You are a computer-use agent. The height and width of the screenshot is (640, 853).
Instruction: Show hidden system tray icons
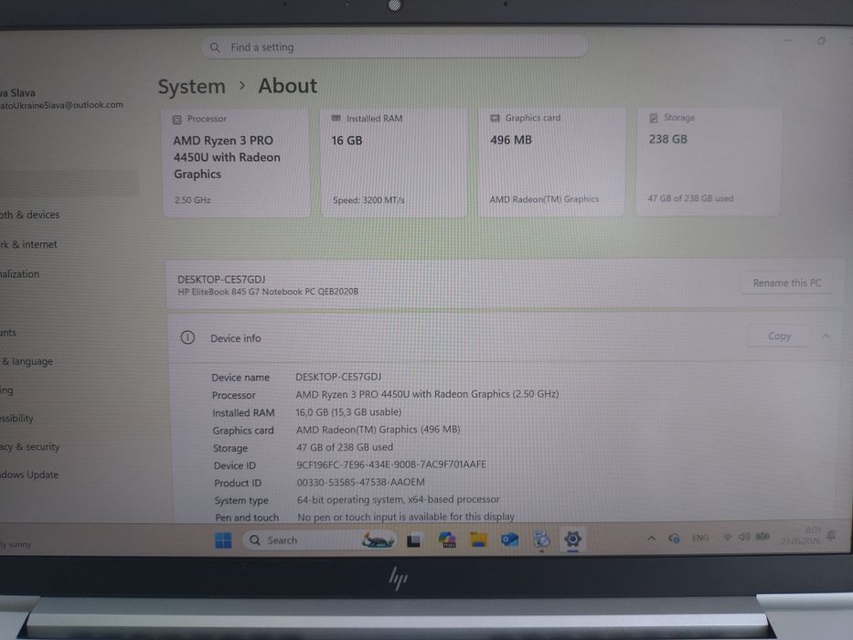(651, 539)
